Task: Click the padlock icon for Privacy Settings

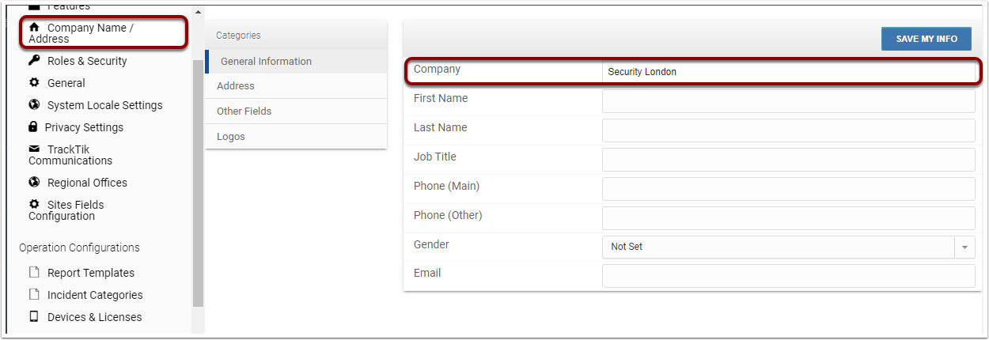Action: tap(33, 127)
